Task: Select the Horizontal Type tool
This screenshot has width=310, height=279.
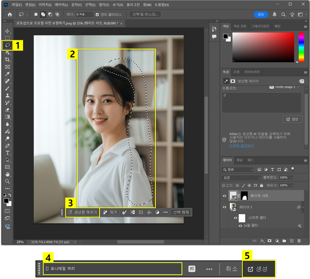Action: [7, 153]
